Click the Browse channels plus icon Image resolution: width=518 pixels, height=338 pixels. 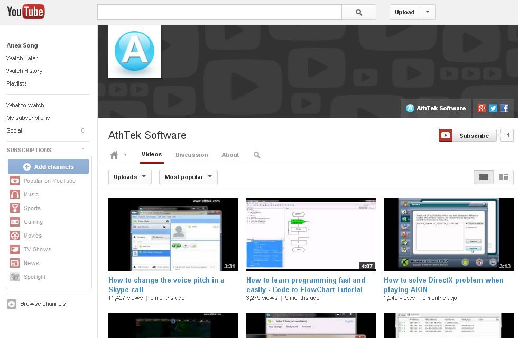click(12, 304)
